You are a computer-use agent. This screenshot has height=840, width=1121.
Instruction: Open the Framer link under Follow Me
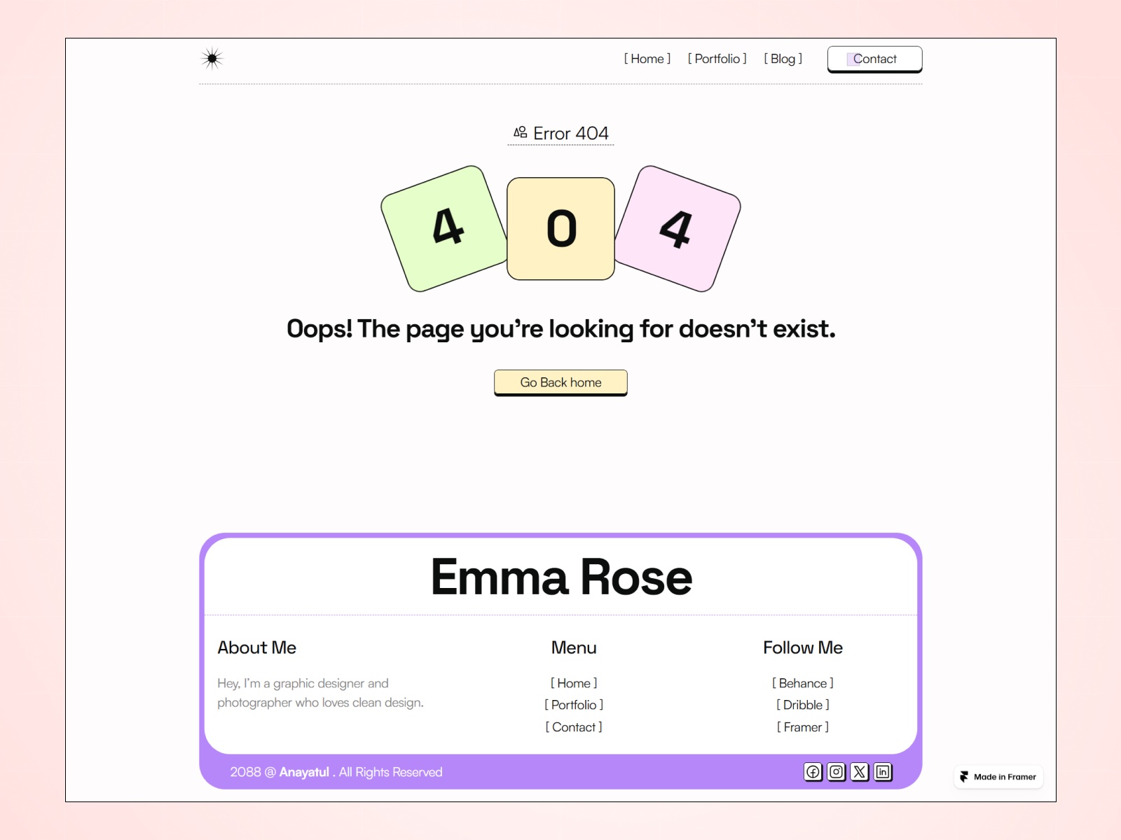point(803,727)
